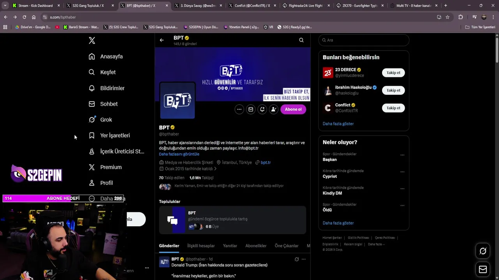Send message to BPT envelope icon
The image size is (499, 280).
(251, 109)
